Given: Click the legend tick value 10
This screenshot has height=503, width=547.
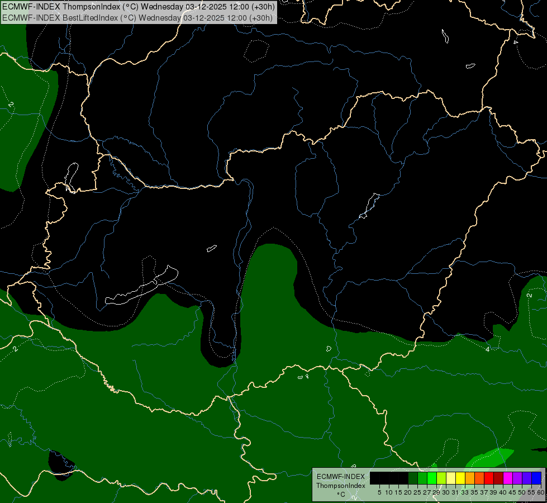Looking at the screenshot, I should pos(389,492).
